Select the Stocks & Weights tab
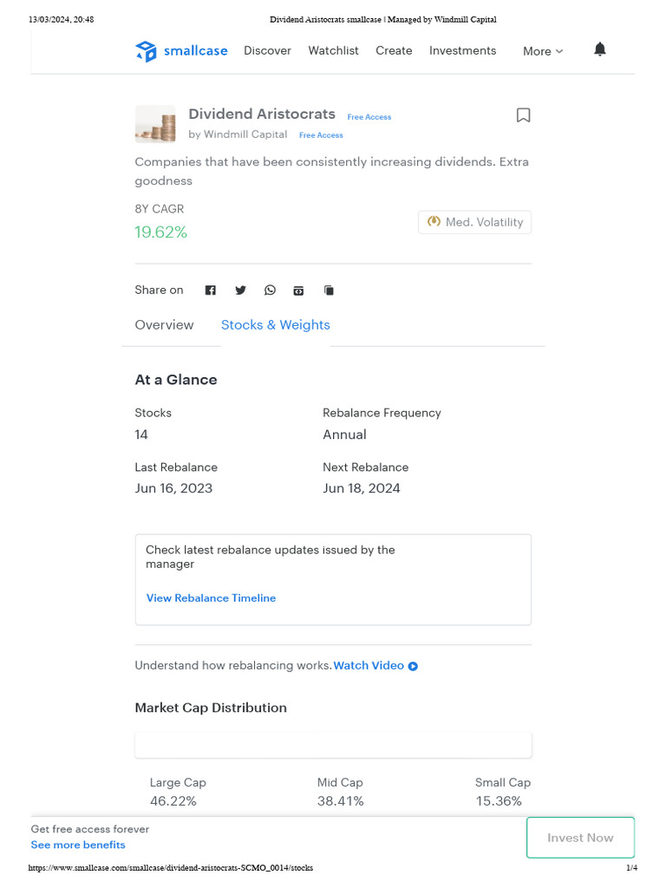The height and width of the screenshot is (888, 666). [275, 325]
